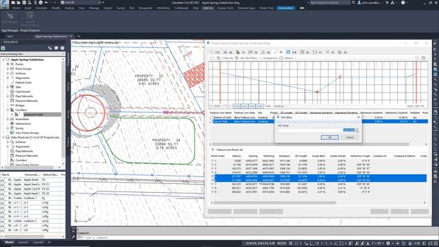
Task: Click the Toolspace help icon
Action: pos(62,48)
